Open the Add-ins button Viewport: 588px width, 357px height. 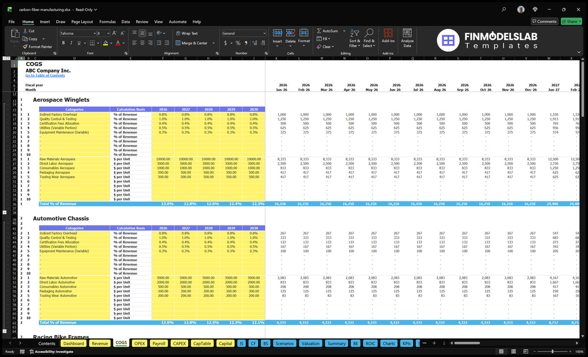[388, 37]
